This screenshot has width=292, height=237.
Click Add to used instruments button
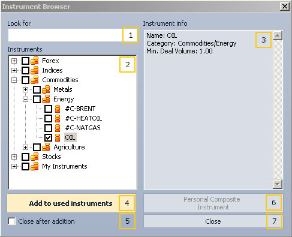[x=71, y=203]
